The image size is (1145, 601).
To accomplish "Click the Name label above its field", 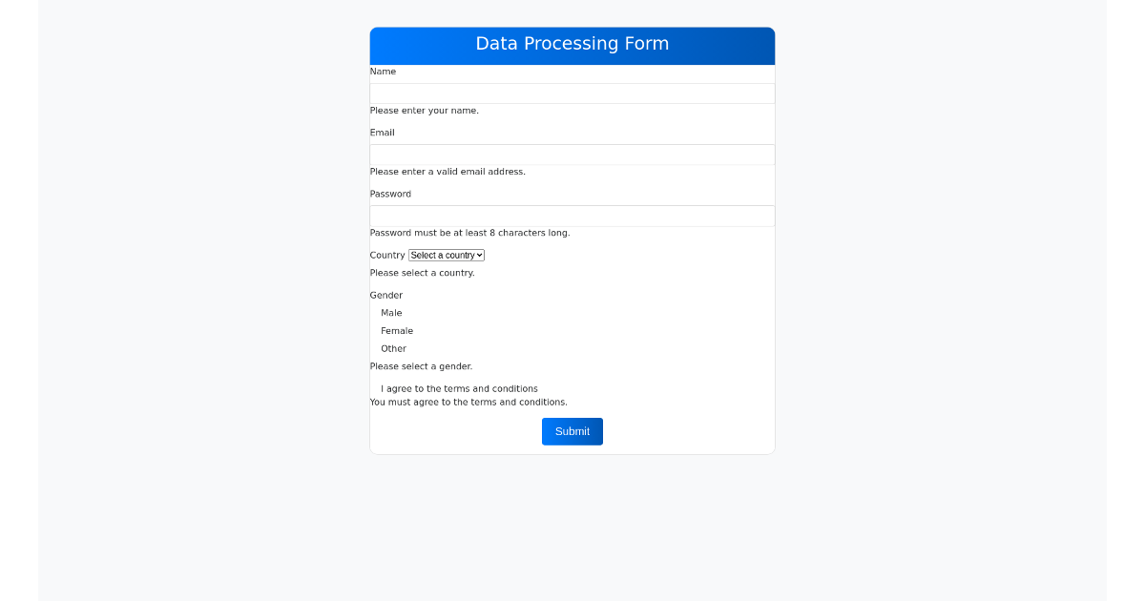I will (x=383, y=72).
